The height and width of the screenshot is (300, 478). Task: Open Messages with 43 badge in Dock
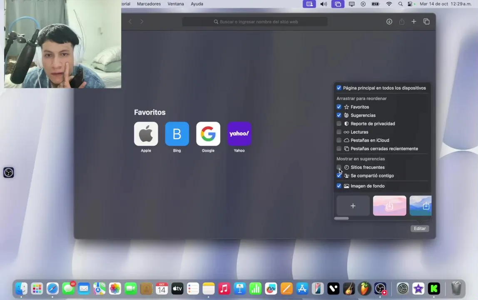tap(68, 288)
